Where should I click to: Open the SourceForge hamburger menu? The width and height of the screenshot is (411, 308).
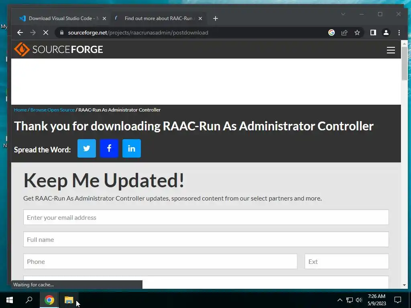point(391,50)
